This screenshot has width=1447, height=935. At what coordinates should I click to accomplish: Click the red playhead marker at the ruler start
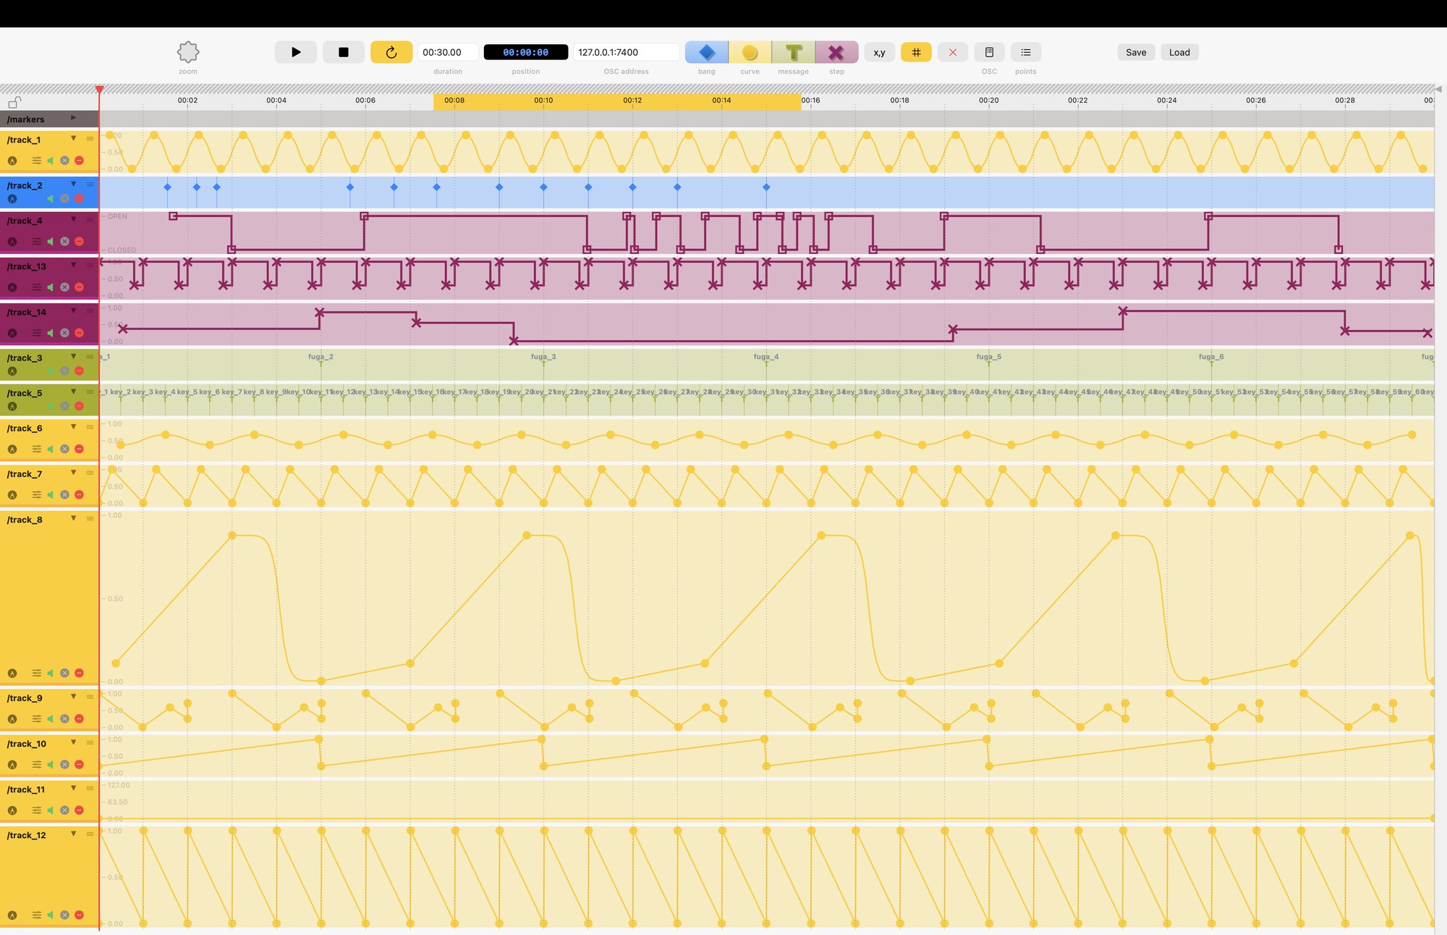coord(99,90)
